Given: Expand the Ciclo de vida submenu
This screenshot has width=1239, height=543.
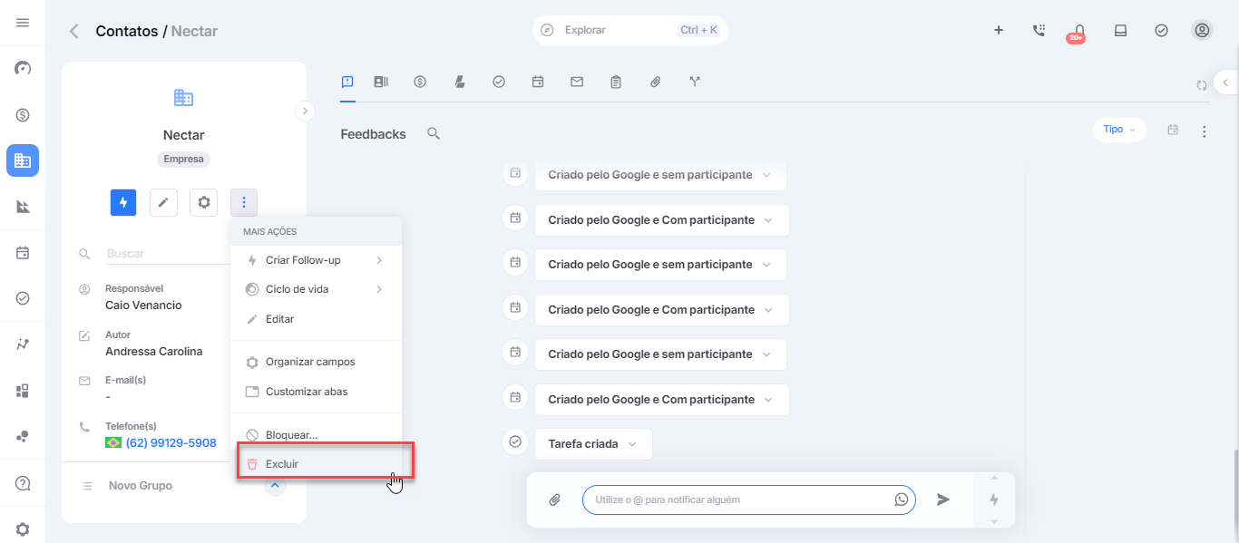Looking at the screenshot, I should 316,289.
